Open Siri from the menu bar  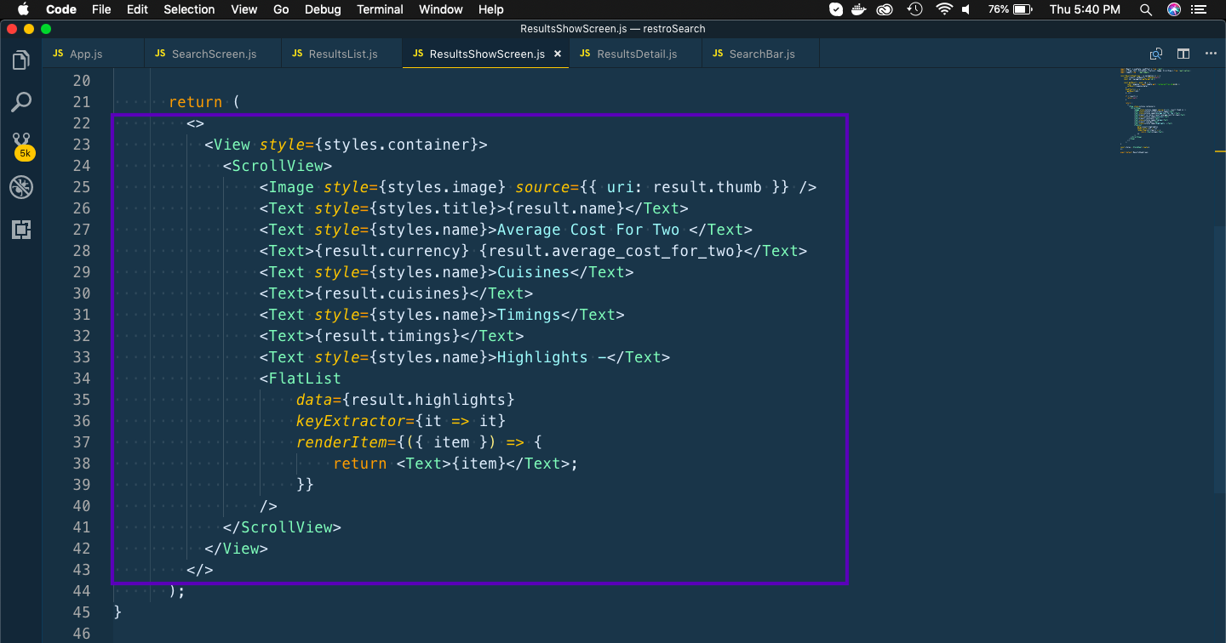(1174, 9)
